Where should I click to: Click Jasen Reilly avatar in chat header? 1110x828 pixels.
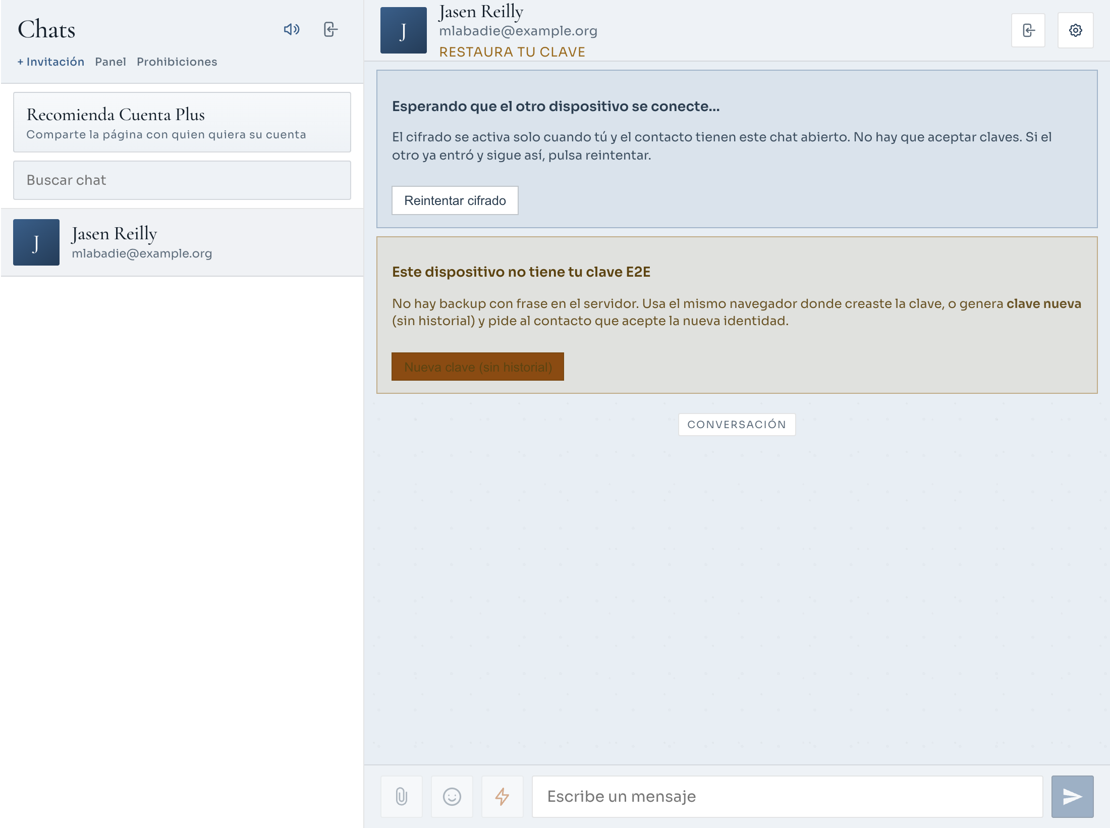tap(404, 30)
